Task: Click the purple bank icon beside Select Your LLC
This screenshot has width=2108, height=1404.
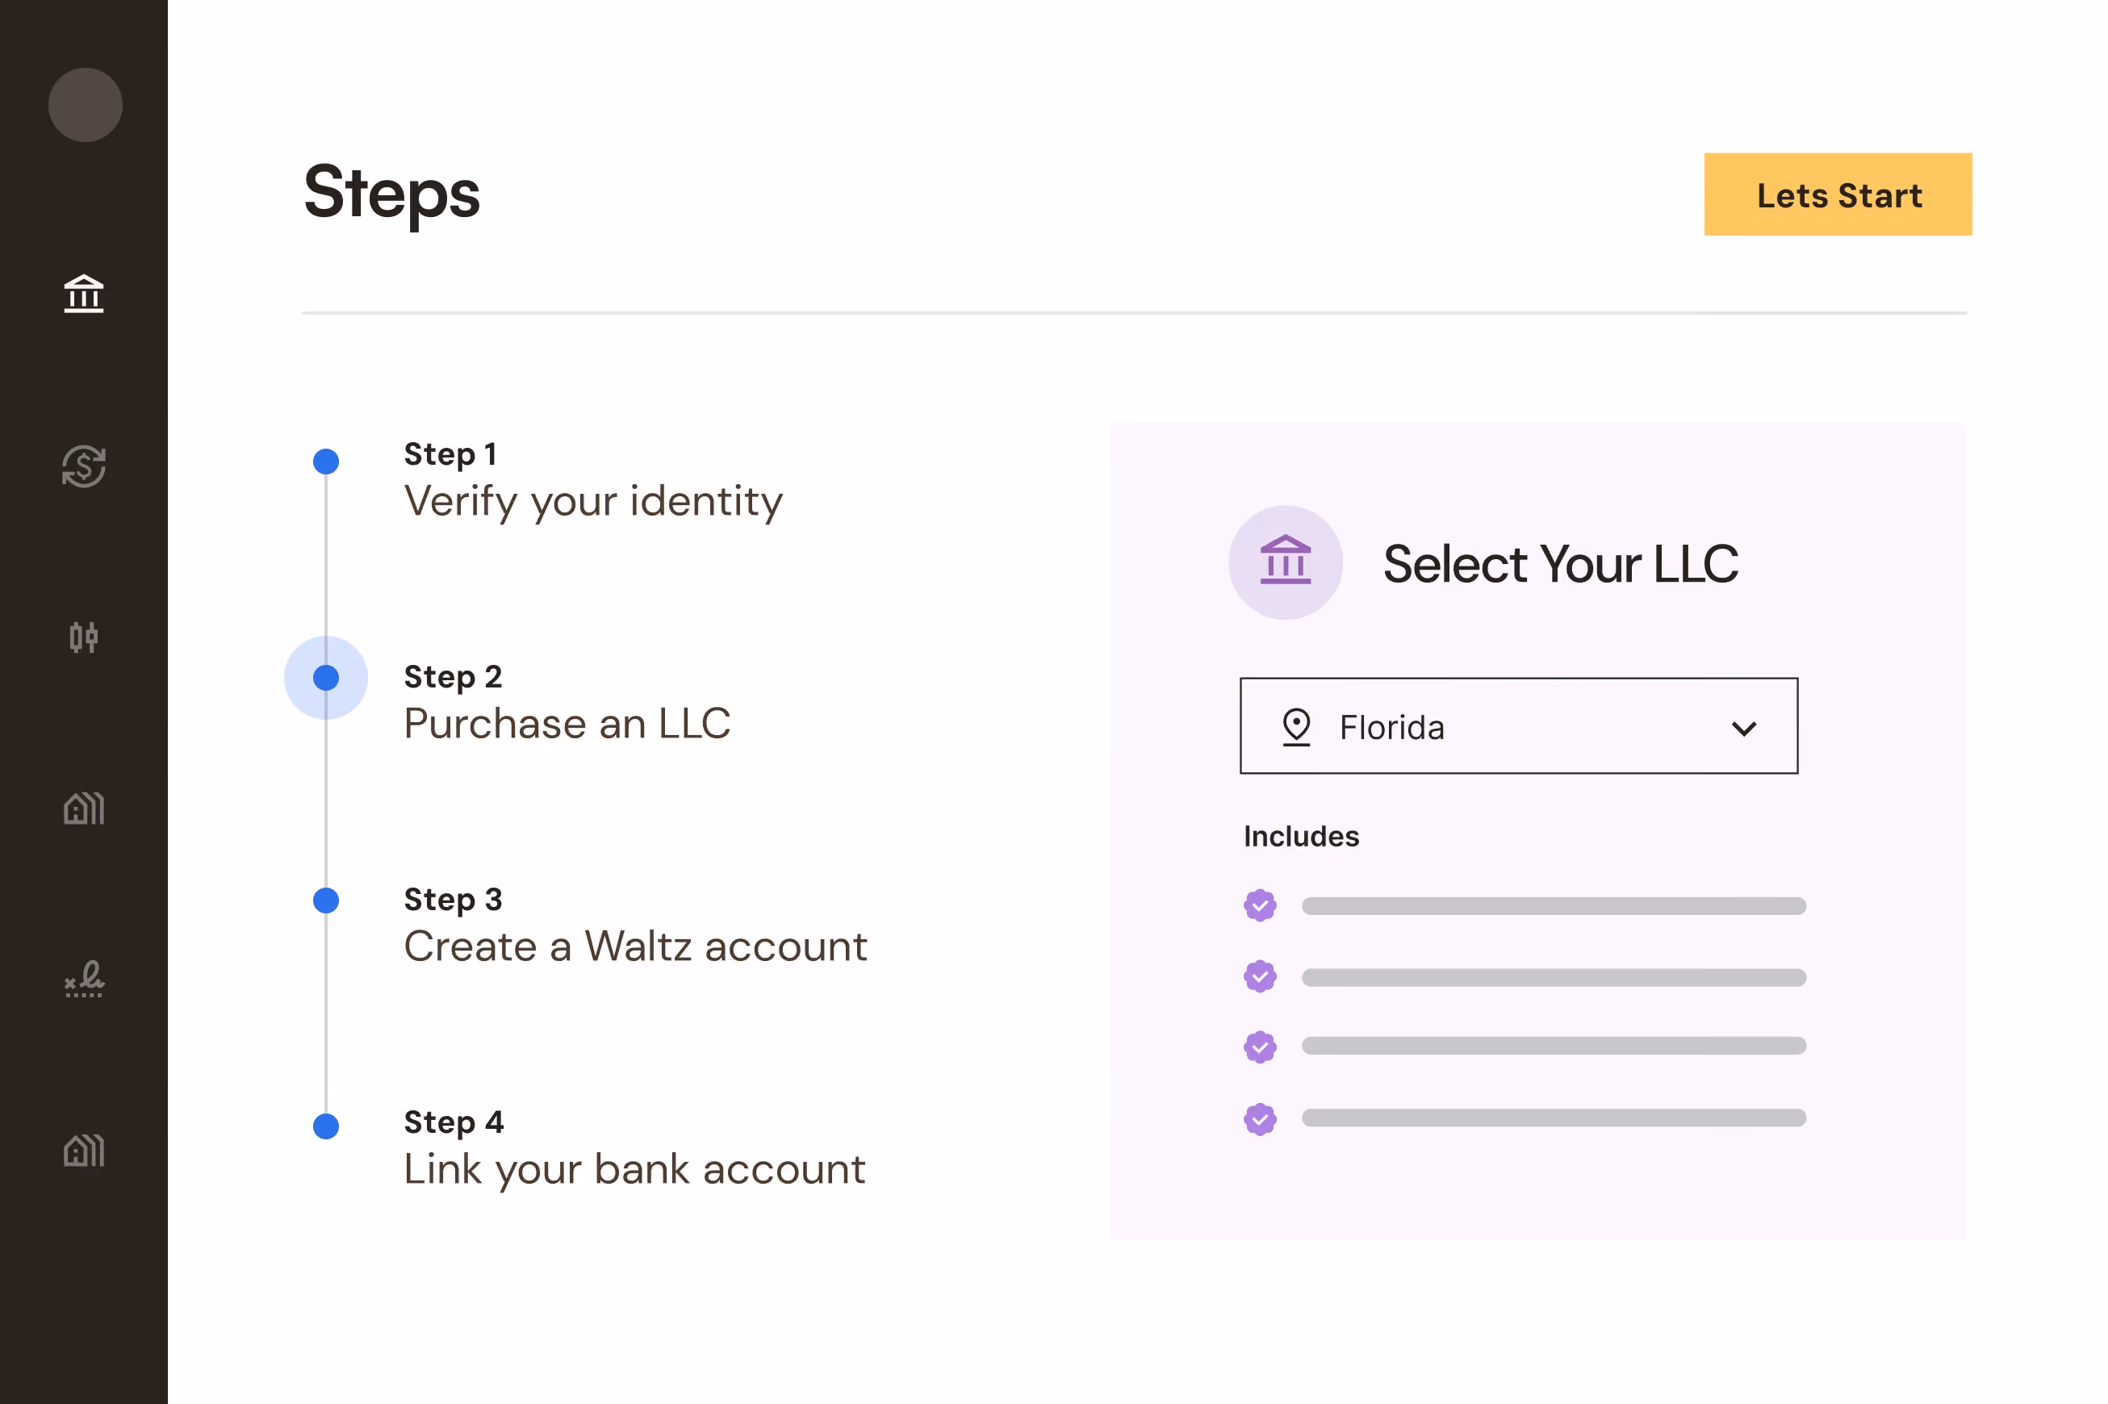Action: click(1285, 562)
